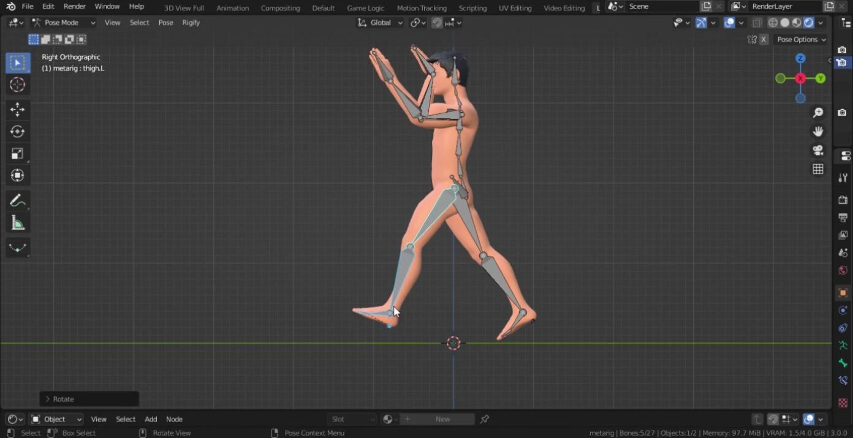The image size is (853, 438).
Task: Open the Render menu
Action: 75,6
